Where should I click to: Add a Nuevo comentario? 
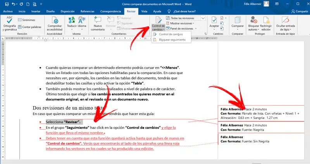pyautogui.click(x=98, y=24)
